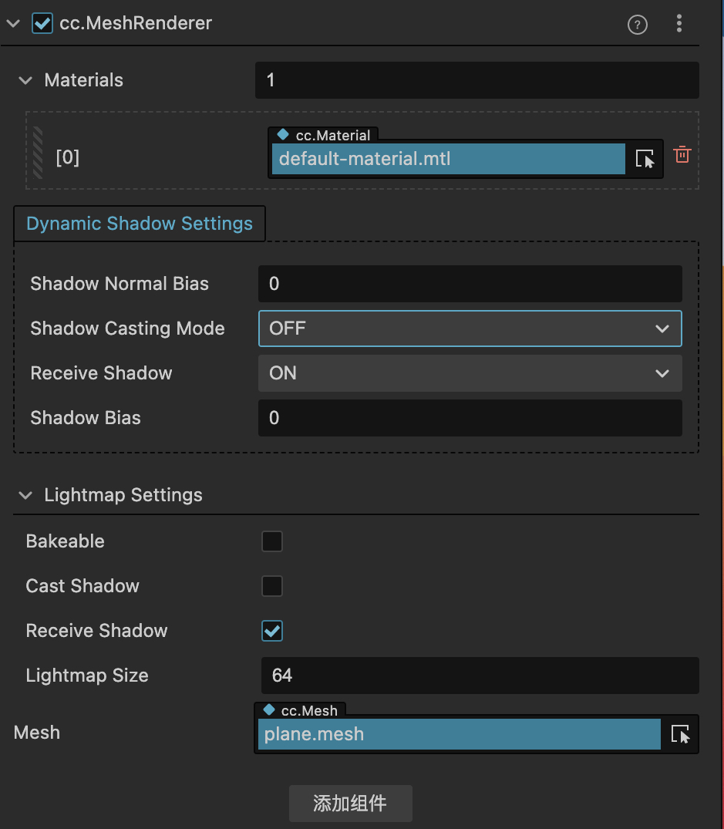The width and height of the screenshot is (724, 829).
Task: Delete the material element with trash icon
Action: 682,155
